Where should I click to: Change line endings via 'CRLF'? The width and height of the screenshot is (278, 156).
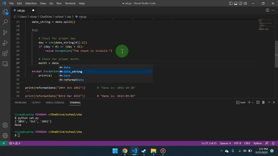point(247,143)
